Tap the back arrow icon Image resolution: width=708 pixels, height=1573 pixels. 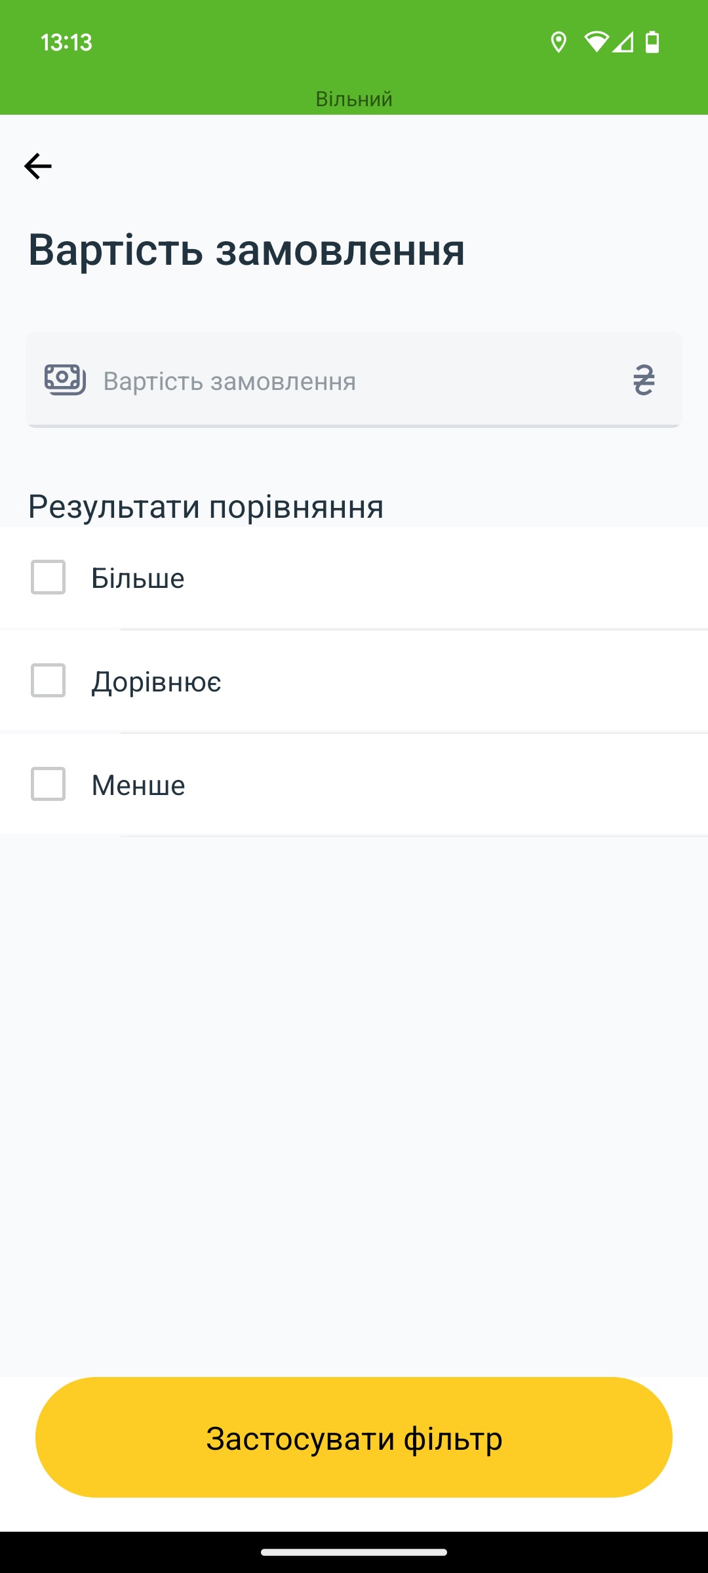[x=38, y=166]
